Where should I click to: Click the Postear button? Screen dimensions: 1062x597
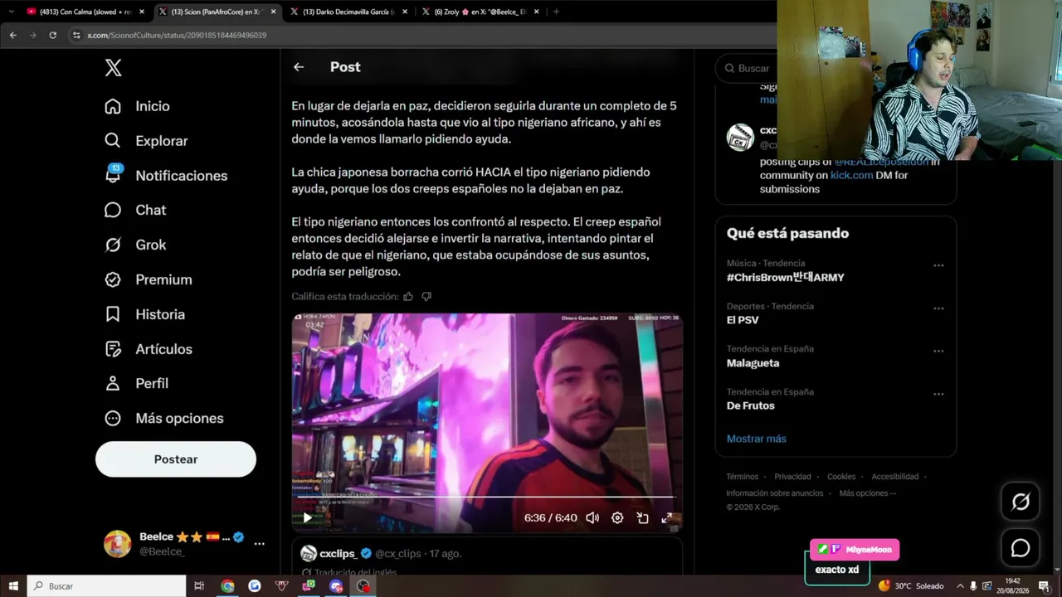click(x=176, y=459)
